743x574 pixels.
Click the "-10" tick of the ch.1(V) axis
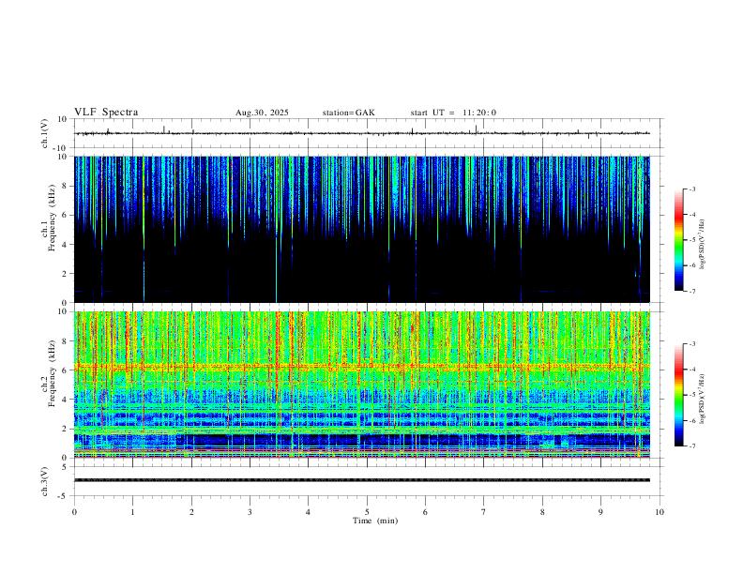62,148
